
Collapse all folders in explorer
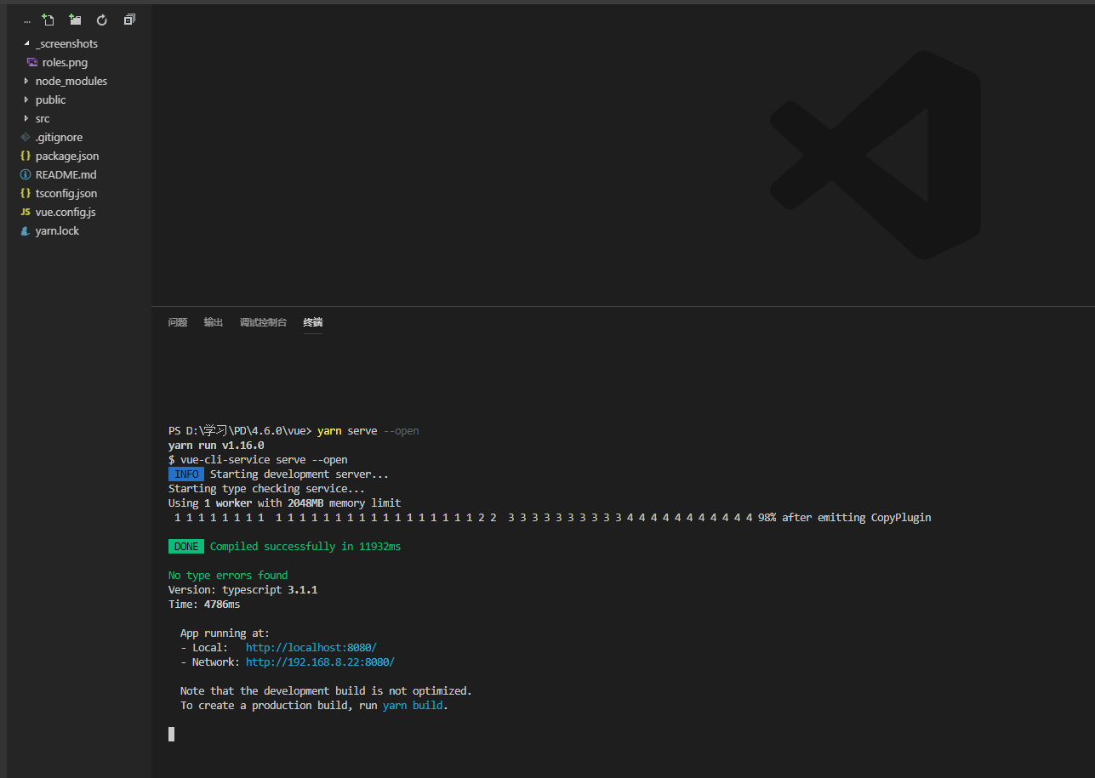point(129,20)
